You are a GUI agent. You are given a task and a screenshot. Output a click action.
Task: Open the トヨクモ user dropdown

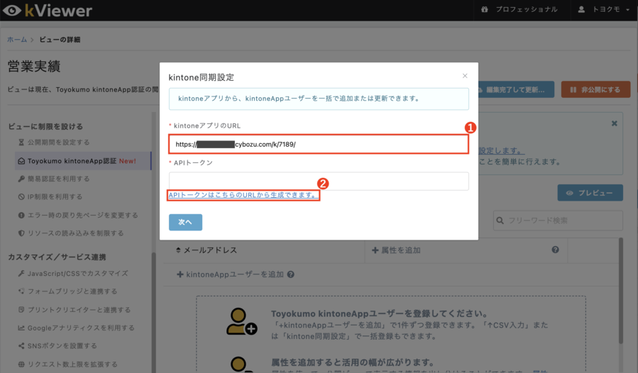(605, 9)
